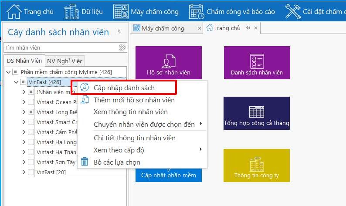Image resolution: width=346 pixels, height=206 pixels.
Task: Toggle the Vinfast Sơn Tây checkbox
Action: tap(31, 162)
